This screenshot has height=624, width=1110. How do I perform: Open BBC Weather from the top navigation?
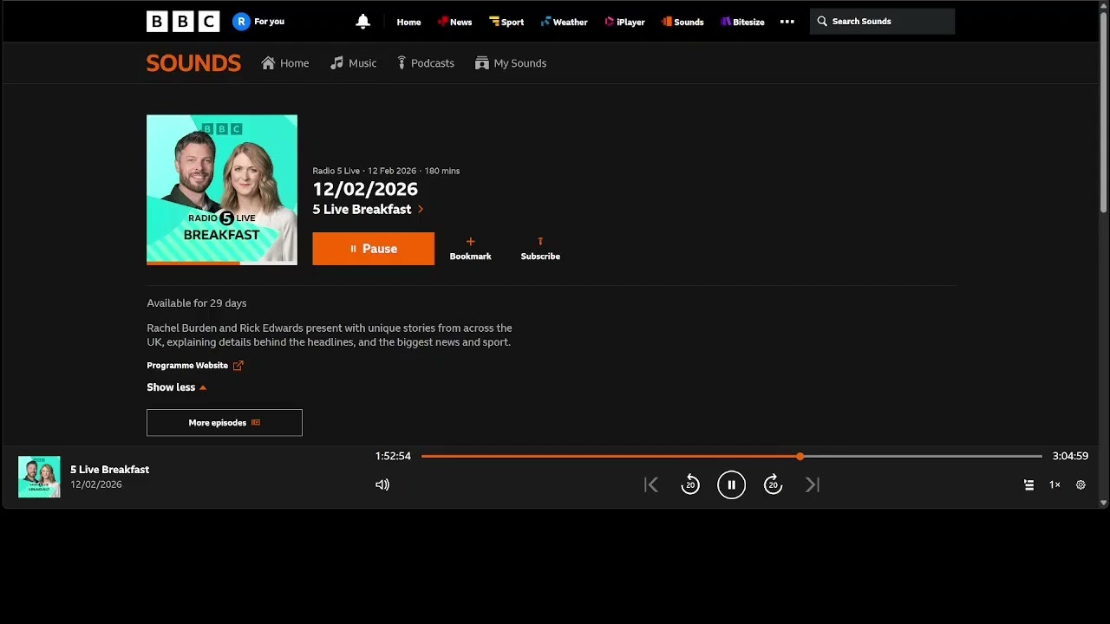click(x=564, y=22)
